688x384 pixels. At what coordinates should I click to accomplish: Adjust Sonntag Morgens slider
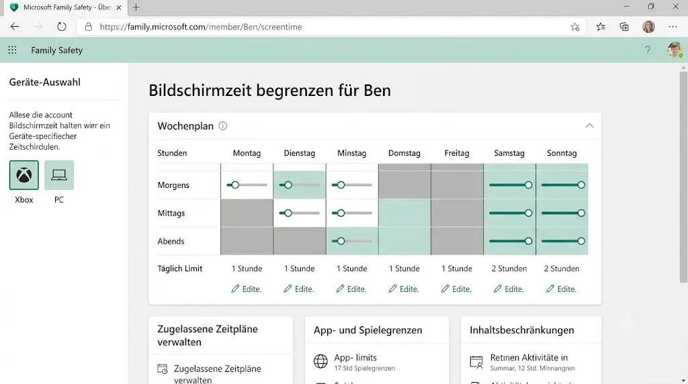(564, 185)
